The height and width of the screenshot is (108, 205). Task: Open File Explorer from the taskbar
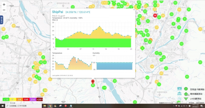point(45,106)
